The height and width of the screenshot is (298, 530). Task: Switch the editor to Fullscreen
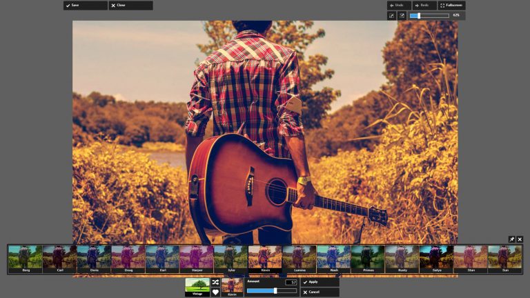(451, 6)
